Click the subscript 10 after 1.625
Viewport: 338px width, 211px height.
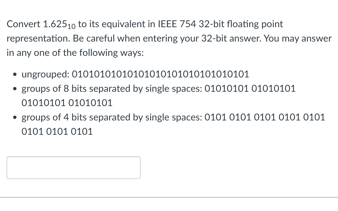coord(71,27)
